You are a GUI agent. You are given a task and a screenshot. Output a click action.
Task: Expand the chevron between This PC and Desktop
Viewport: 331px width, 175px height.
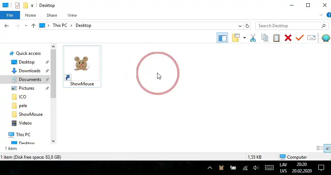point(71,25)
